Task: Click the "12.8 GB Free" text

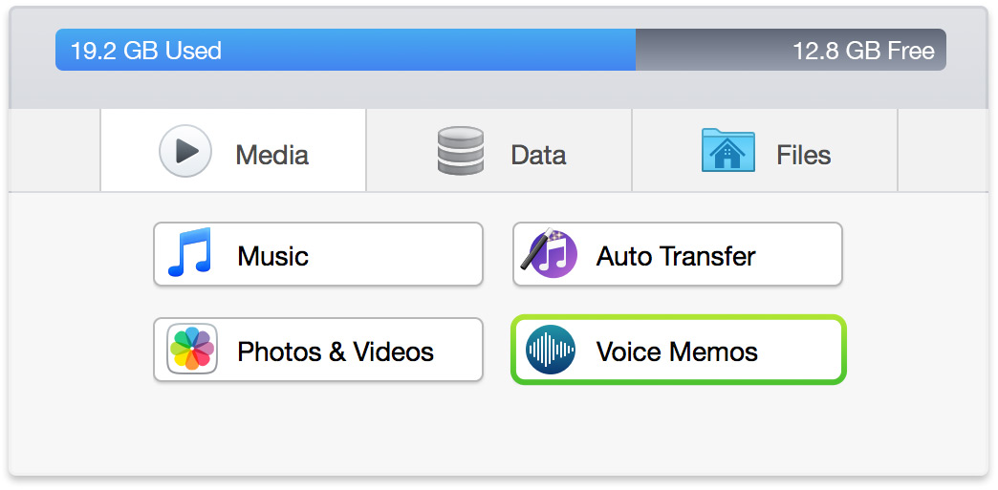Action: pyautogui.click(x=863, y=51)
